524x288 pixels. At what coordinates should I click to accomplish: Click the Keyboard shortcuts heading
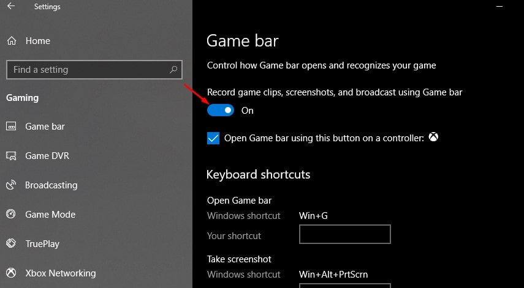click(x=259, y=174)
